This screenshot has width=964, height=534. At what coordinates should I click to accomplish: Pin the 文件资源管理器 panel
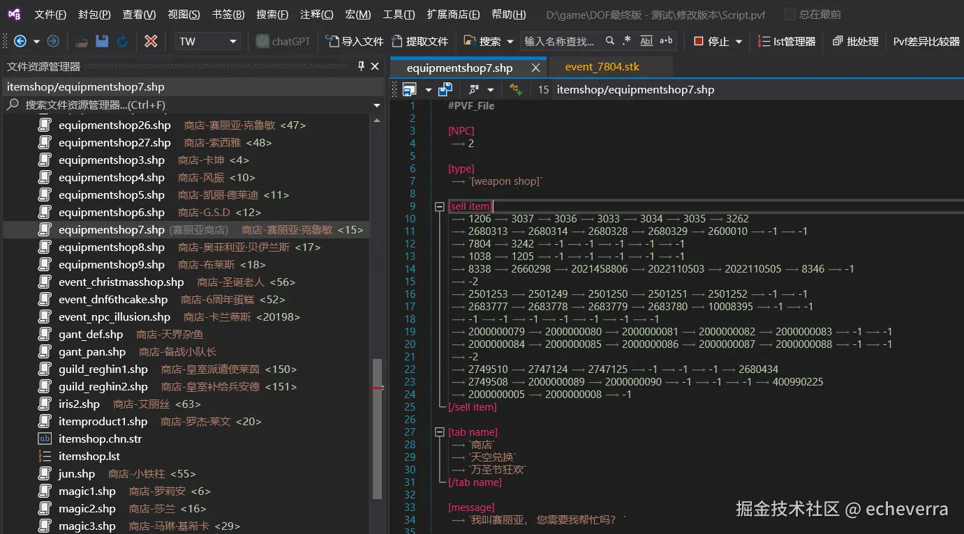(x=361, y=66)
